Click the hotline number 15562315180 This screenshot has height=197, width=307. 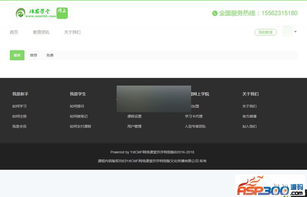click(x=280, y=13)
